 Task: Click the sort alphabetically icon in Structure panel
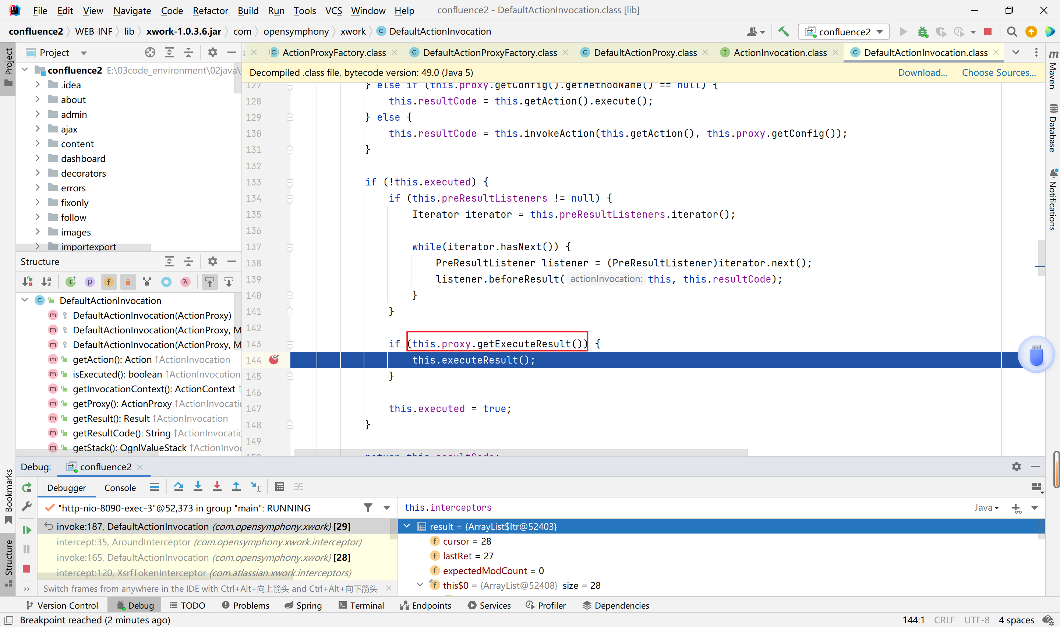[46, 281]
